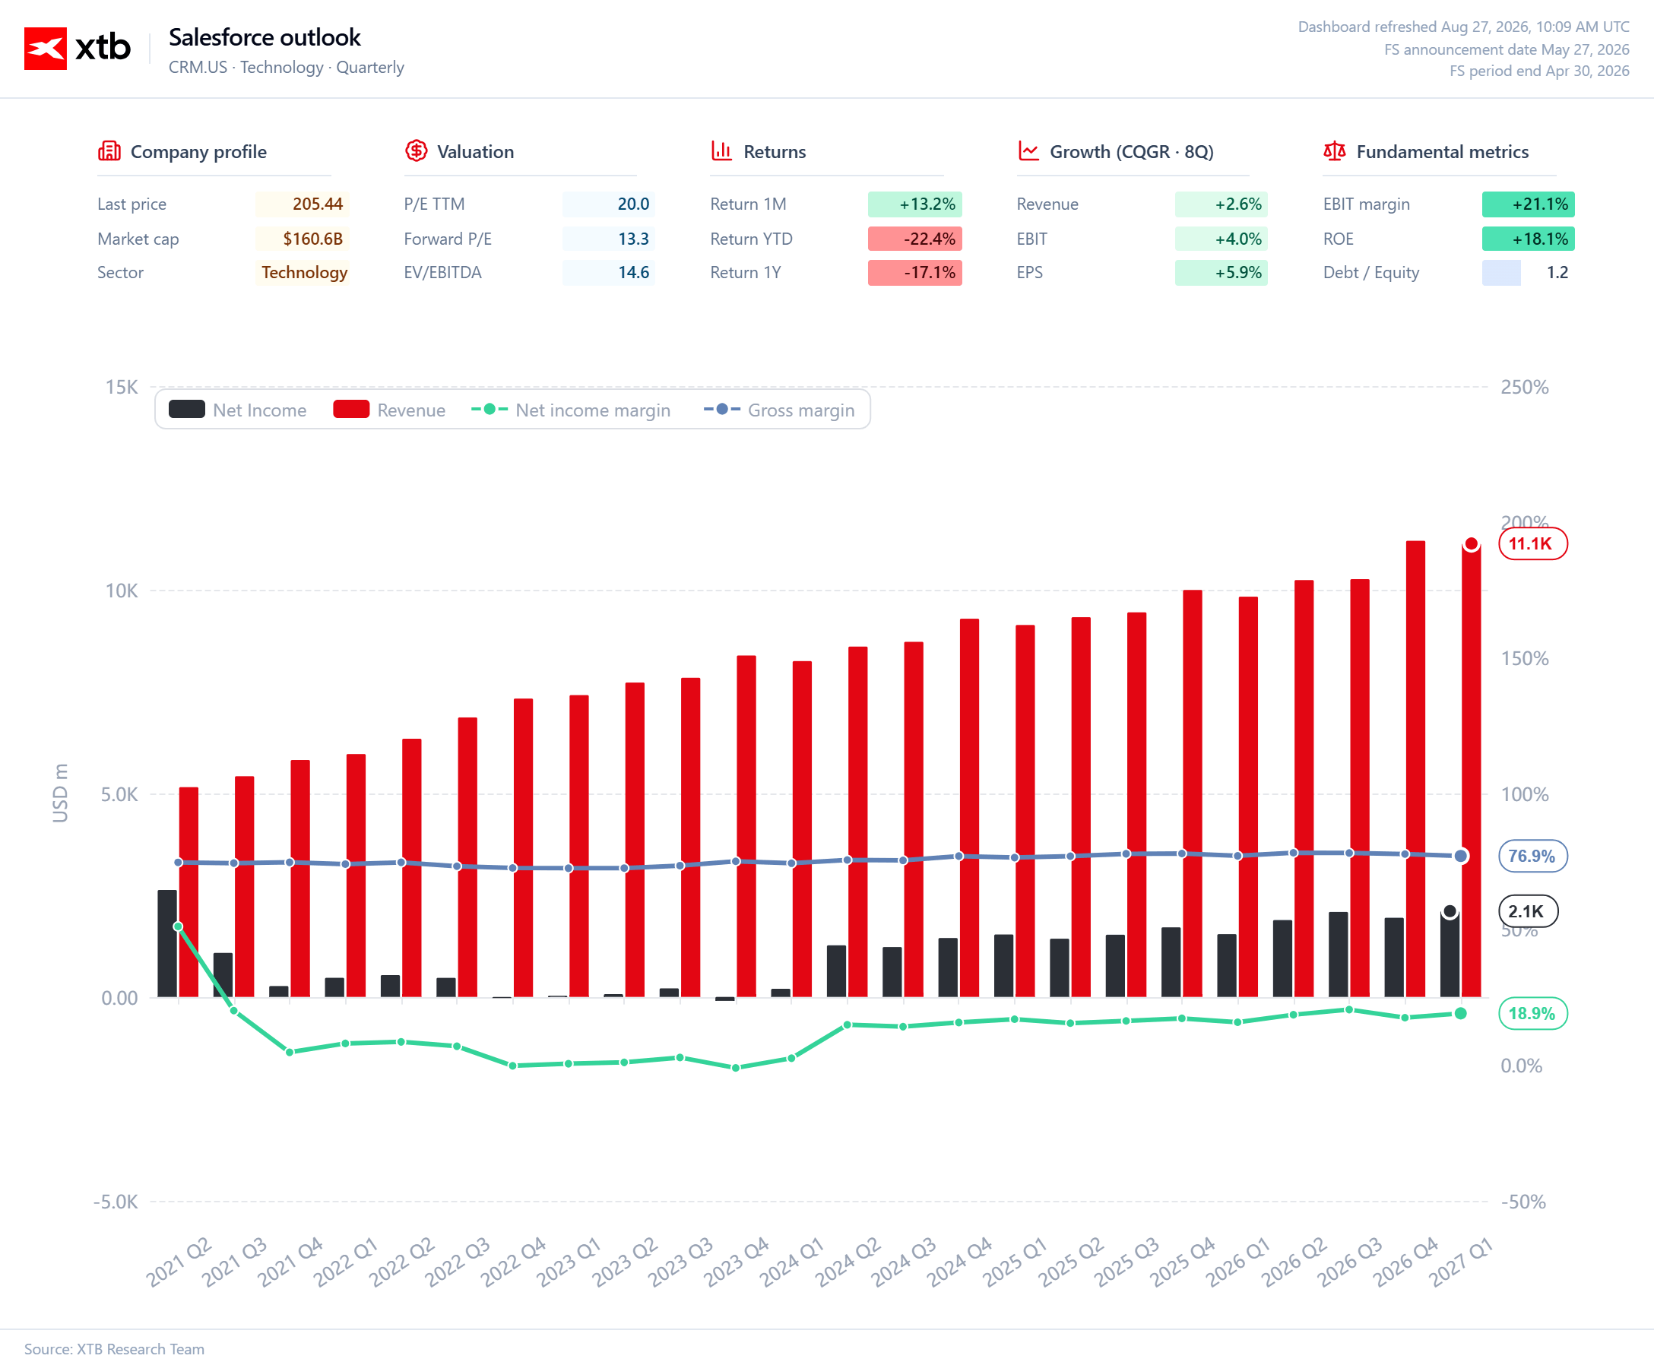Toggle the Revenue legend entry
The image size is (1654, 1365).
[x=389, y=410]
